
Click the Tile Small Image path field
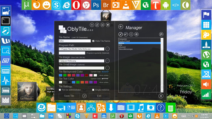pos(81,68)
